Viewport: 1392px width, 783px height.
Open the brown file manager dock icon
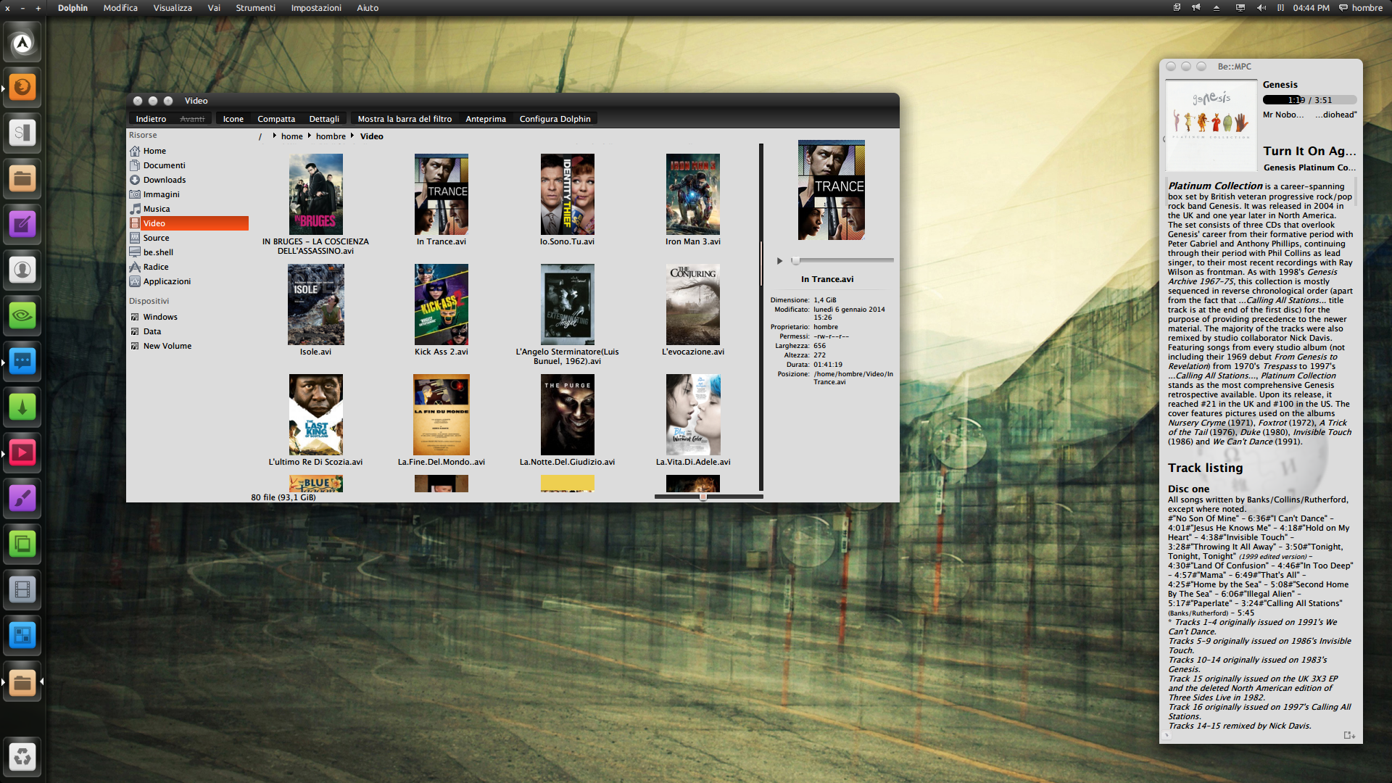pyautogui.click(x=22, y=178)
